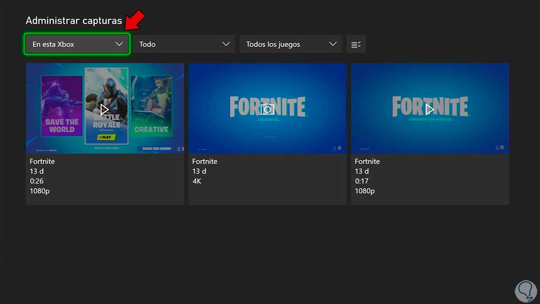Open the Battle Royale menu clip thumbnail
This screenshot has height=304, width=540.
(x=105, y=109)
